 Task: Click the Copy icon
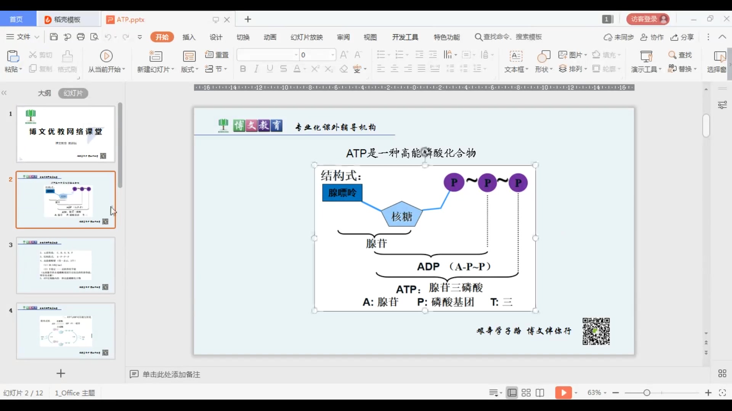[x=33, y=69]
